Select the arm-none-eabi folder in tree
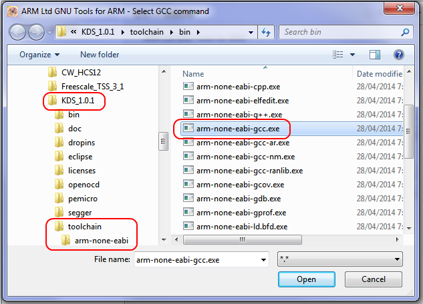Viewport: 423px width, 304px height. pyautogui.click(x=95, y=240)
